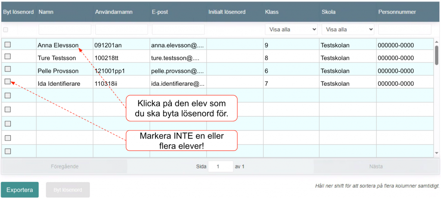Click the disabled Byt lösenord button
Image resolution: width=441 pixels, height=199 pixels.
[68, 190]
